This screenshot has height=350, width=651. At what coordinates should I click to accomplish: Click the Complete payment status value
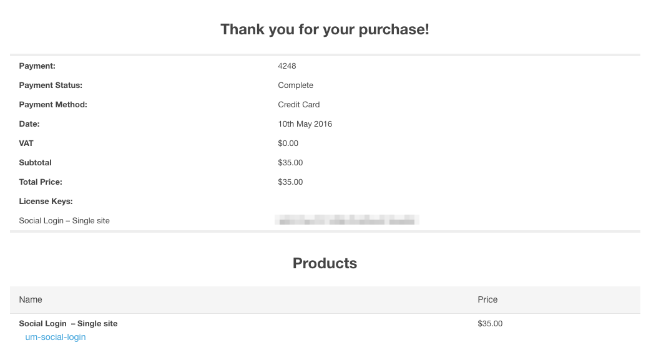296,85
